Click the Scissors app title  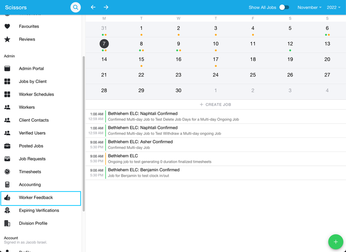[x=16, y=7]
